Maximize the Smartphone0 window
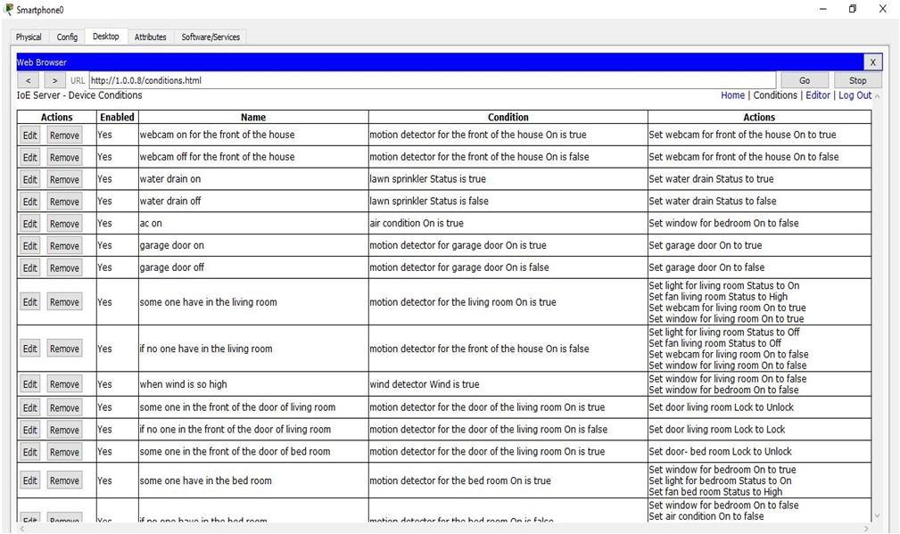The image size is (900, 534). pyautogui.click(x=853, y=9)
